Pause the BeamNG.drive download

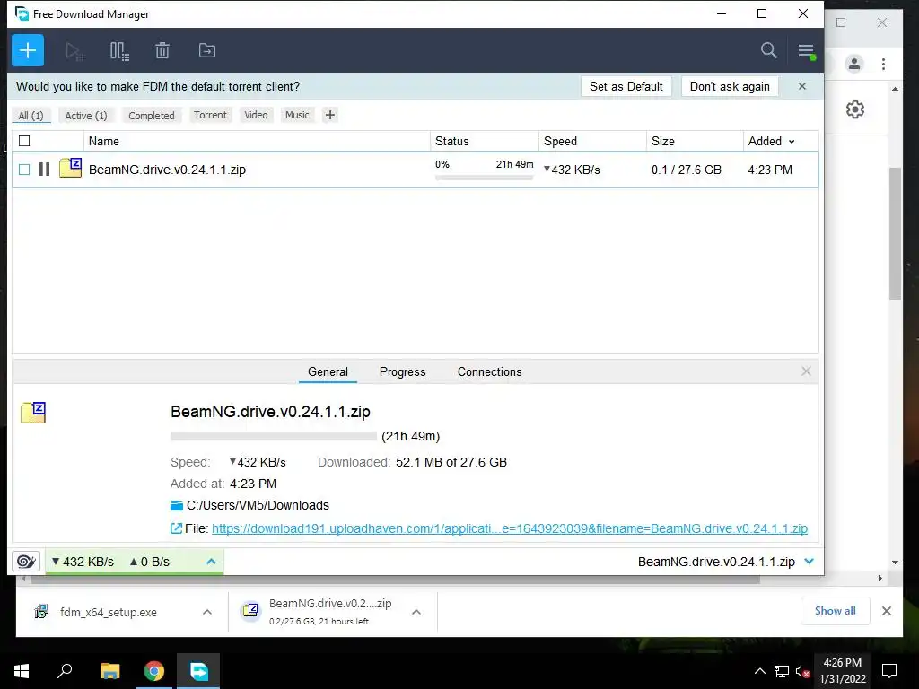(45, 170)
